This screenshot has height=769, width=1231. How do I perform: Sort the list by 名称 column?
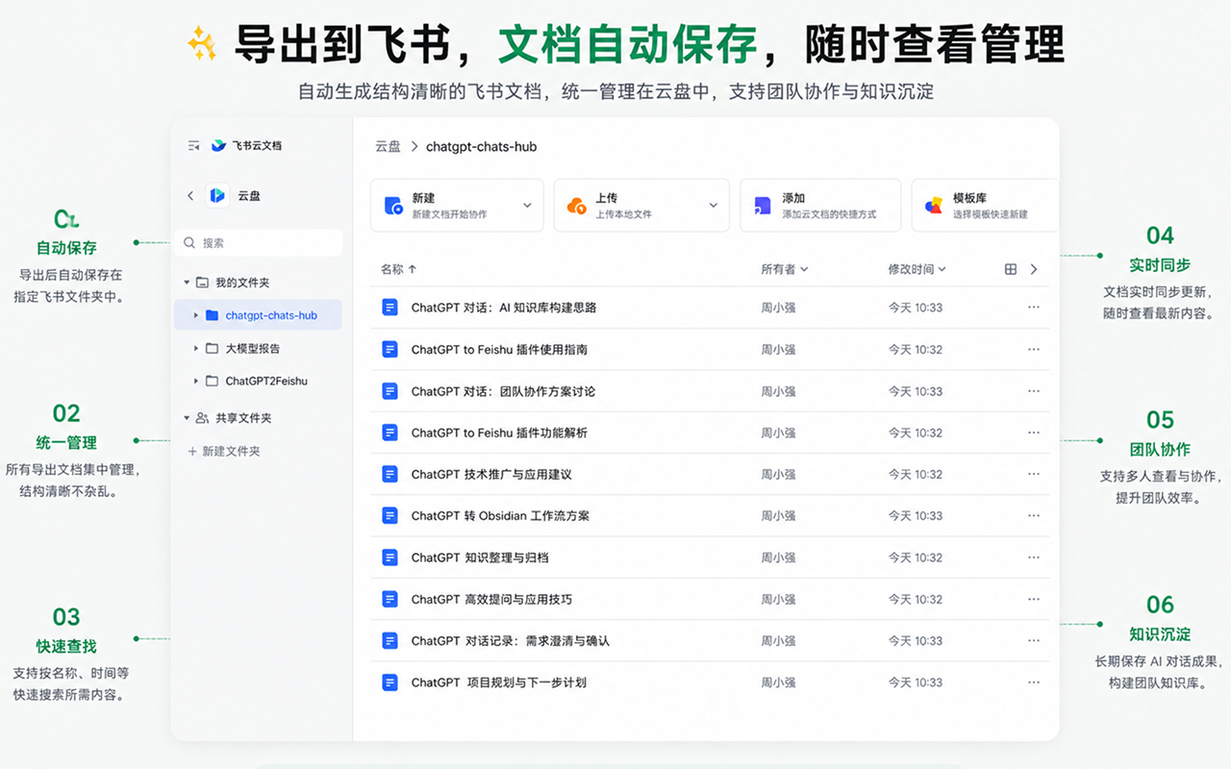398,269
